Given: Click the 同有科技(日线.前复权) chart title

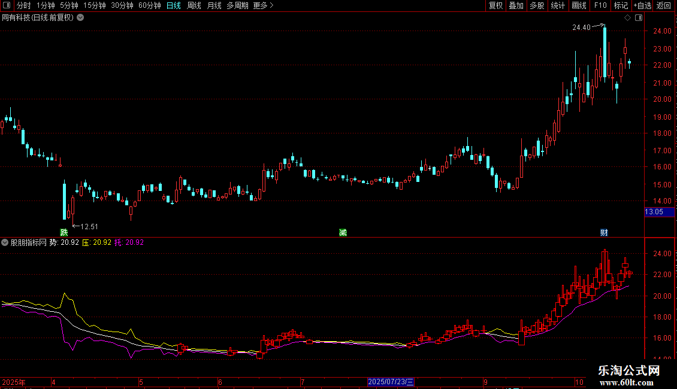Looking at the screenshot, I should [38, 18].
